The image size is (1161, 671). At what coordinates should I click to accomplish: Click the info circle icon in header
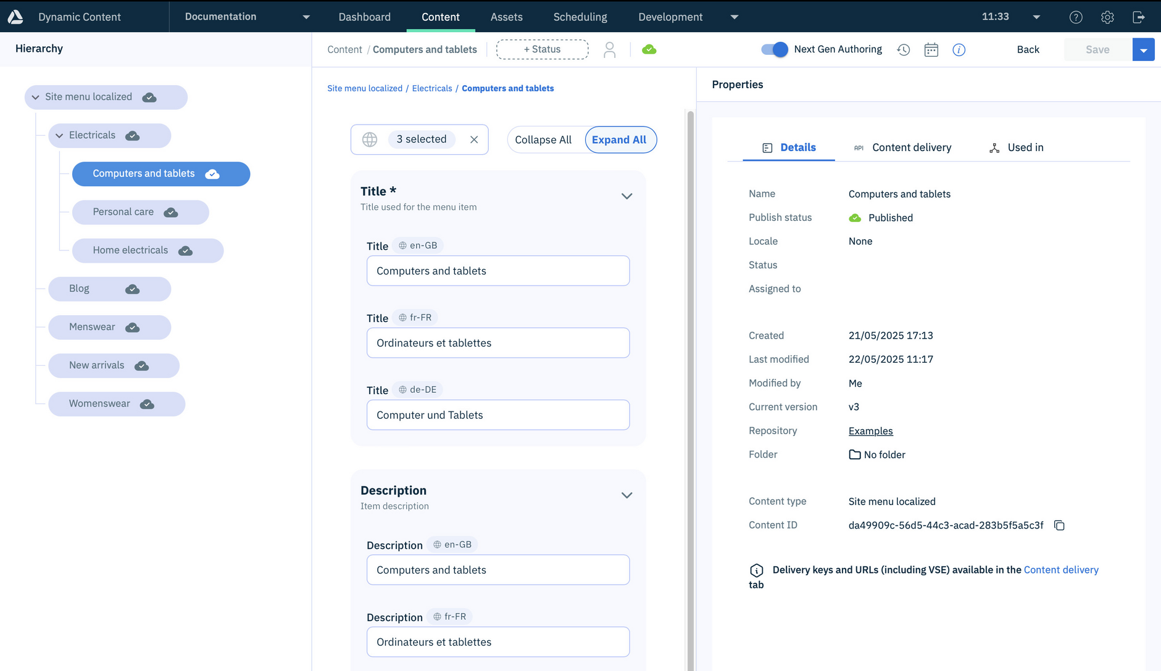point(959,49)
